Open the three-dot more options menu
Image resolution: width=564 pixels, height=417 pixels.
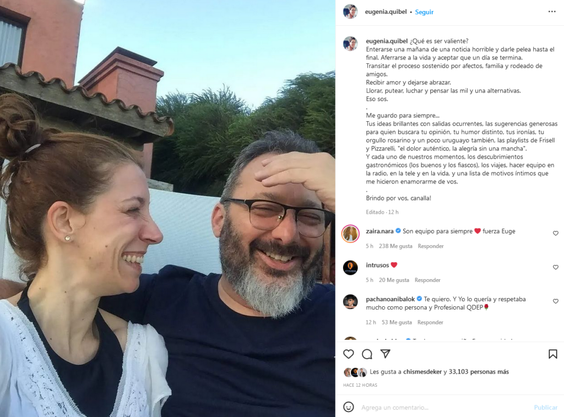click(552, 12)
